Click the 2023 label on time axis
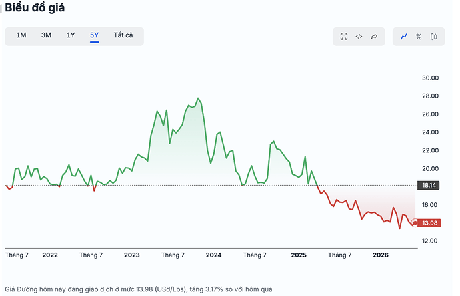 [132, 255]
